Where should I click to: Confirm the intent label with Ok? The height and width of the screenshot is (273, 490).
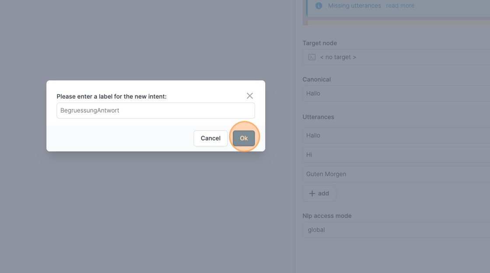click(x=244, y=138)
